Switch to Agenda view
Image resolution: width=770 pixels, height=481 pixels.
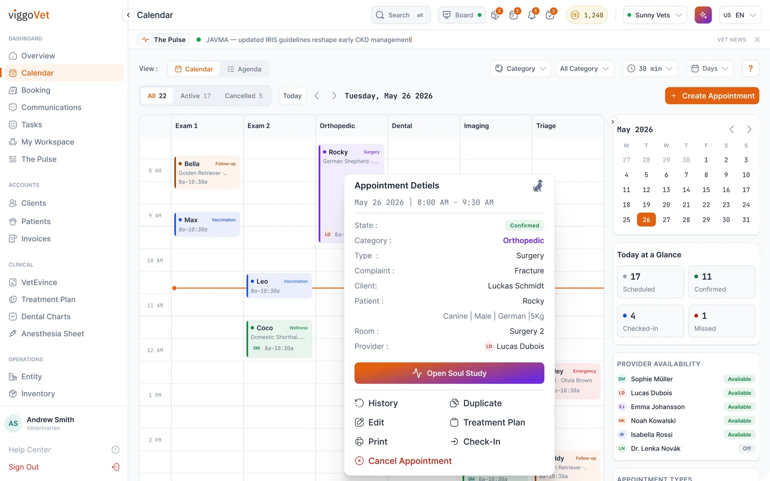244,69
